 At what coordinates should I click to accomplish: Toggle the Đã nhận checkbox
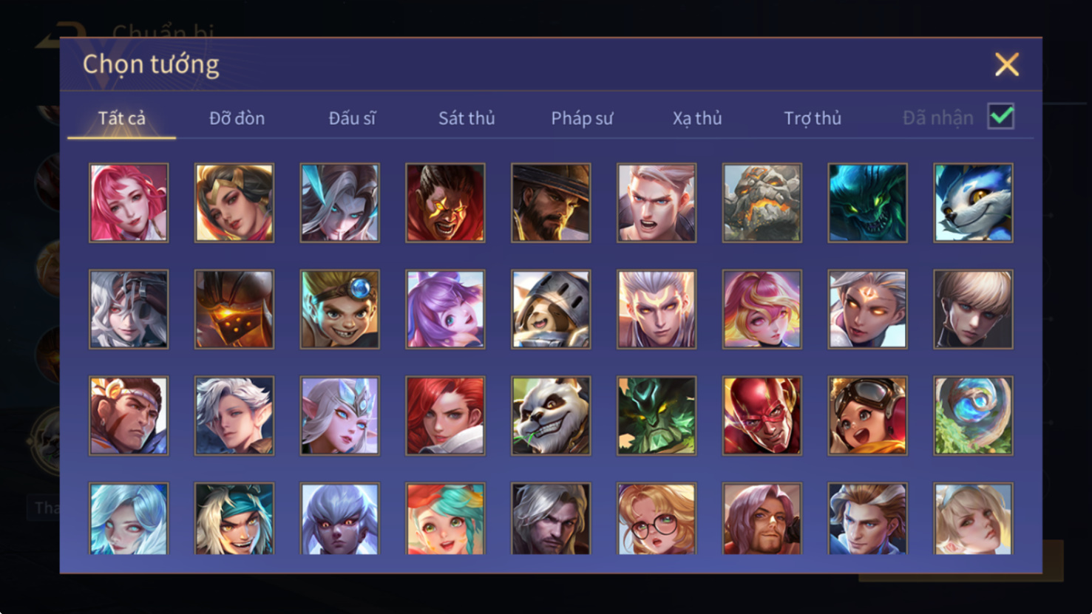click(x=1001, y=117)
